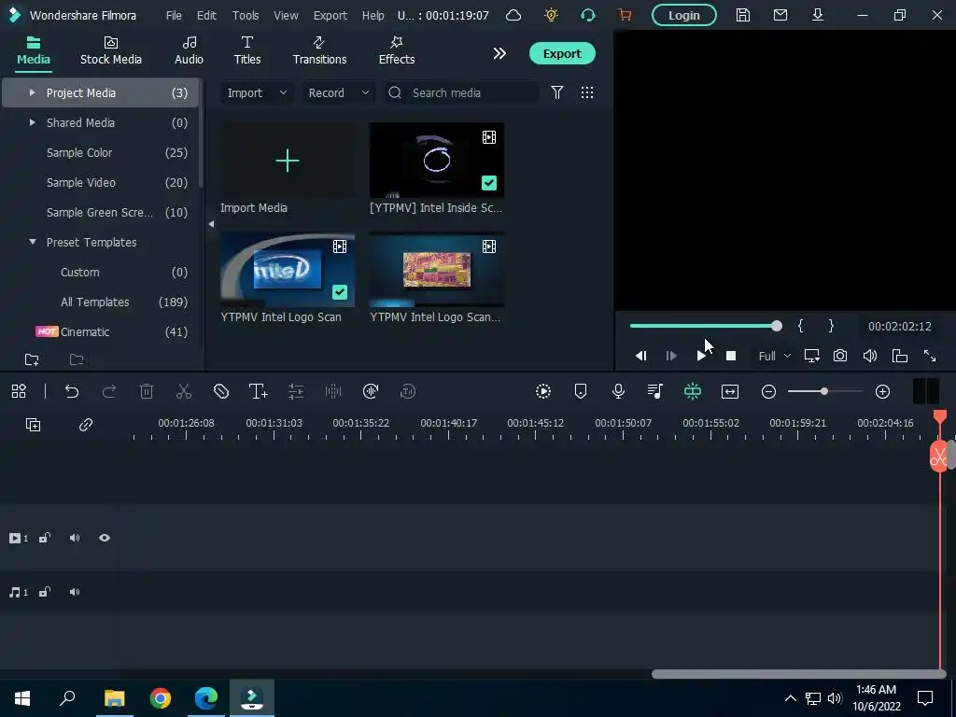Open the audio mixer icon
956x717 pixels.
(655, 391)
